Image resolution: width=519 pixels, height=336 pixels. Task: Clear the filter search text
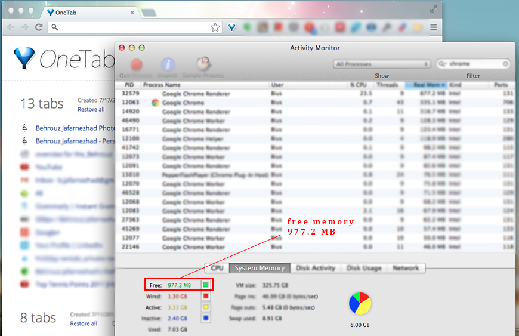click(505, 64)
